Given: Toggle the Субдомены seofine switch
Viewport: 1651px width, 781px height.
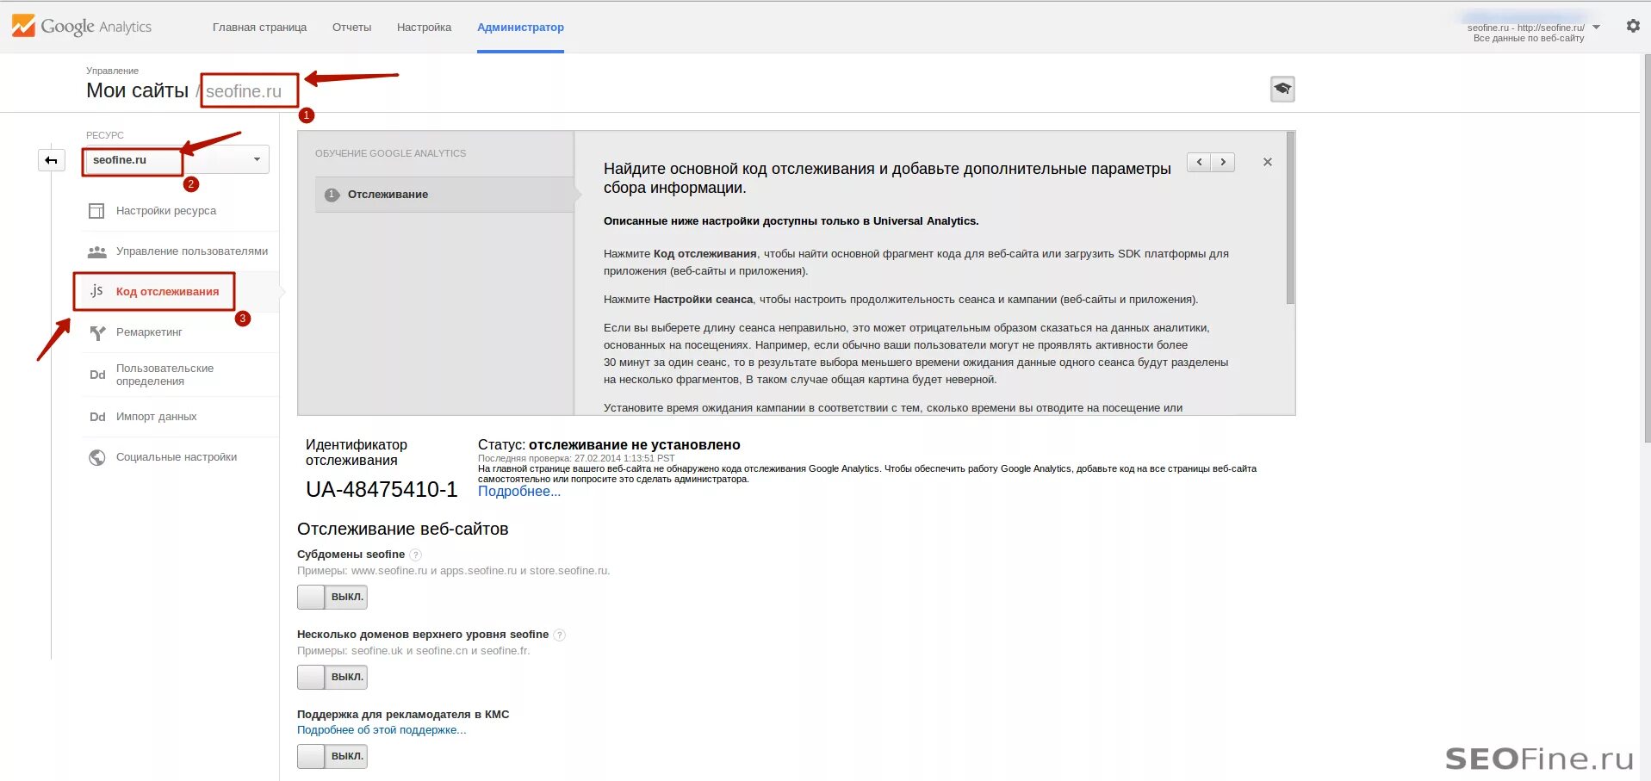Looking at the screenshot, I should click(332, 597).
